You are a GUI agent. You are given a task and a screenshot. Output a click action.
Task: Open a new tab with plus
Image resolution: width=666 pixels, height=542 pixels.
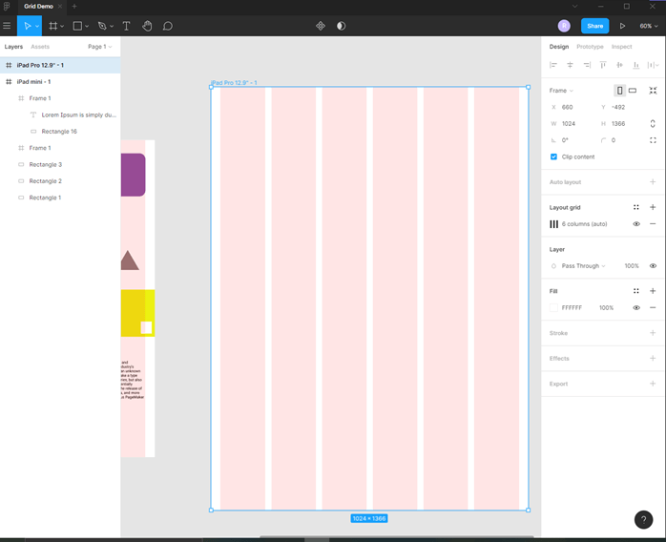[74, 7]
